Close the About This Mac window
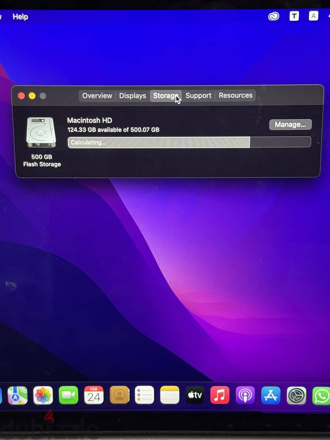This screenshot has width=330, height=440. pos(21,96)
